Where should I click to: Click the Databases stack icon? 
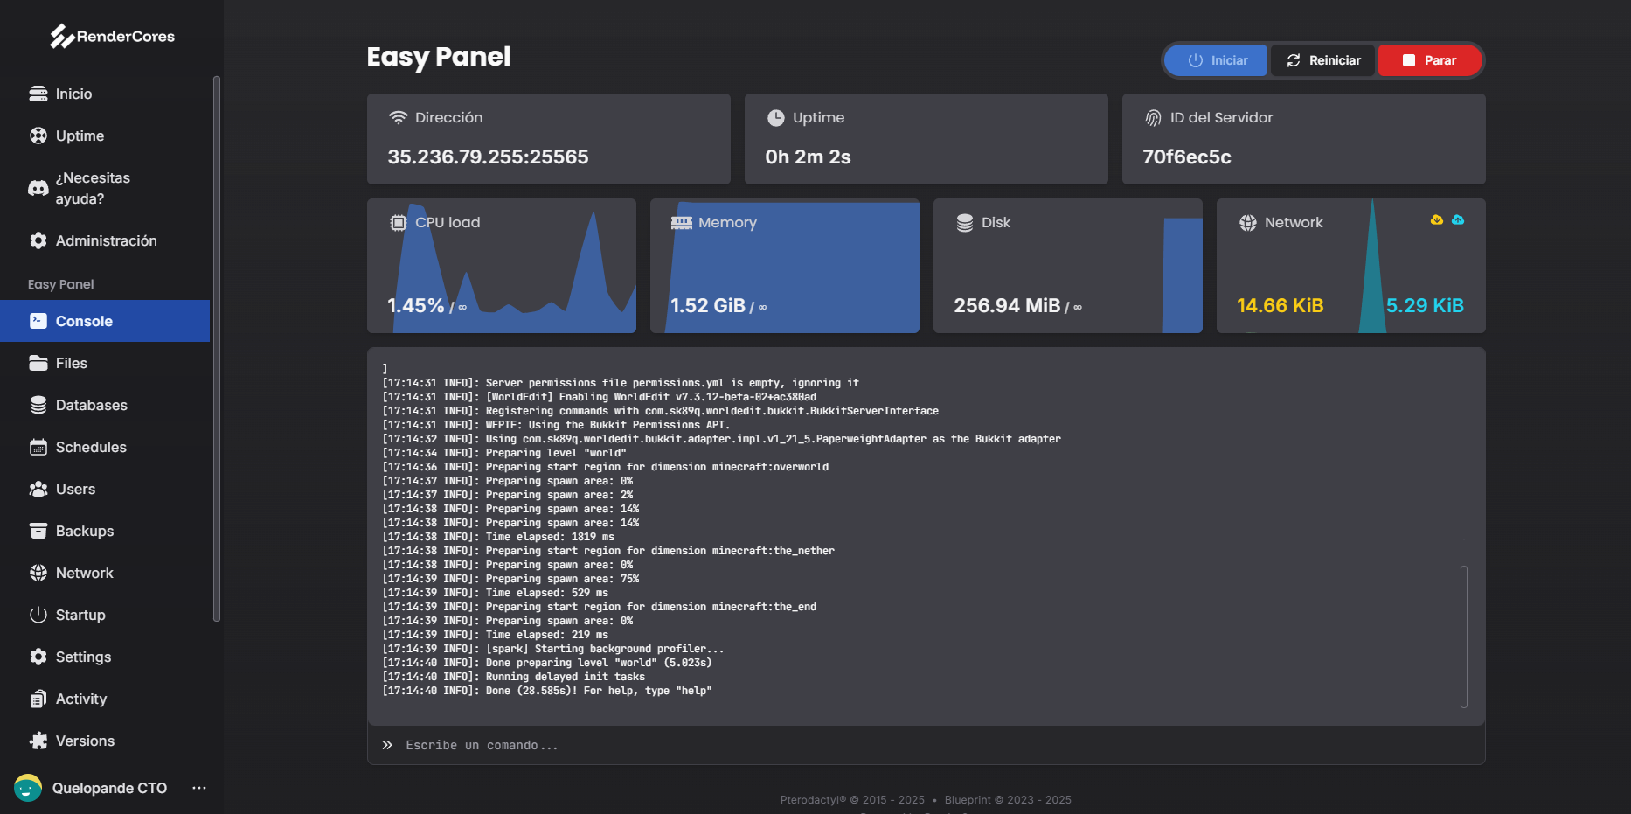(x=38, y=405)
